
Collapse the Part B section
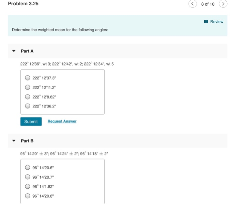(14, 141)
